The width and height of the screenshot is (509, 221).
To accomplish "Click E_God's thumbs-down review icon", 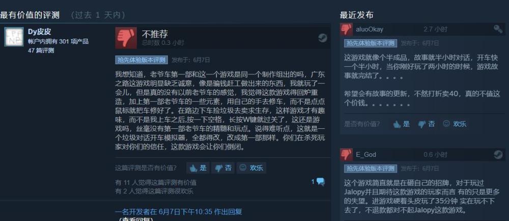I will [346, 154].
